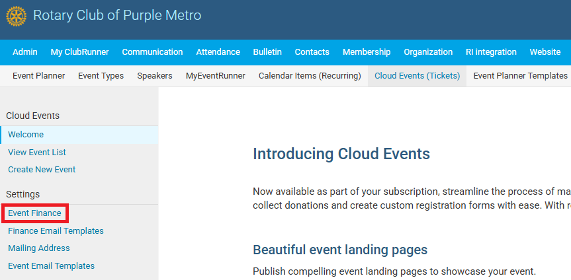Screen dimensions: 571x280
Task: Open the Attendance menu
Action: click(218, 52)
